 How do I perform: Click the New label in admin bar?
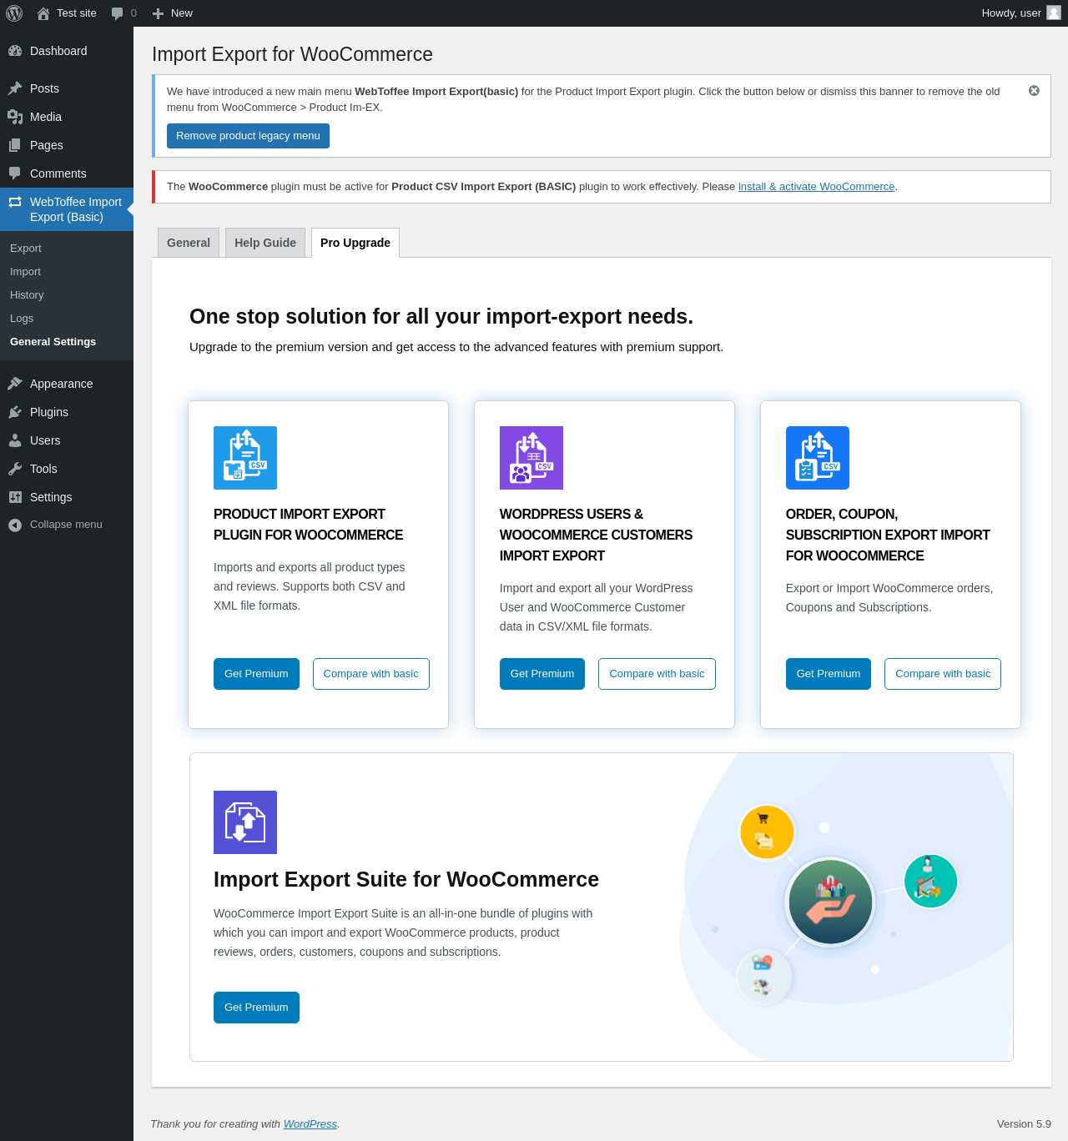(x=182, y=13)
